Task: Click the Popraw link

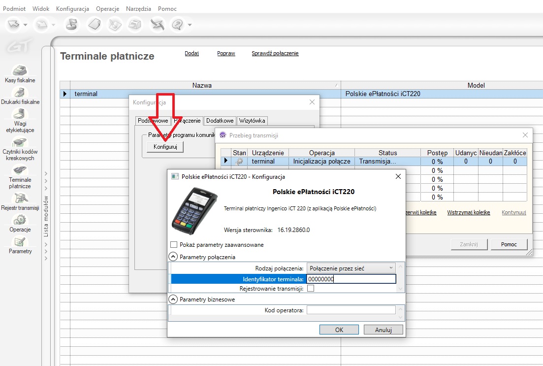Action: click(226, 53)
